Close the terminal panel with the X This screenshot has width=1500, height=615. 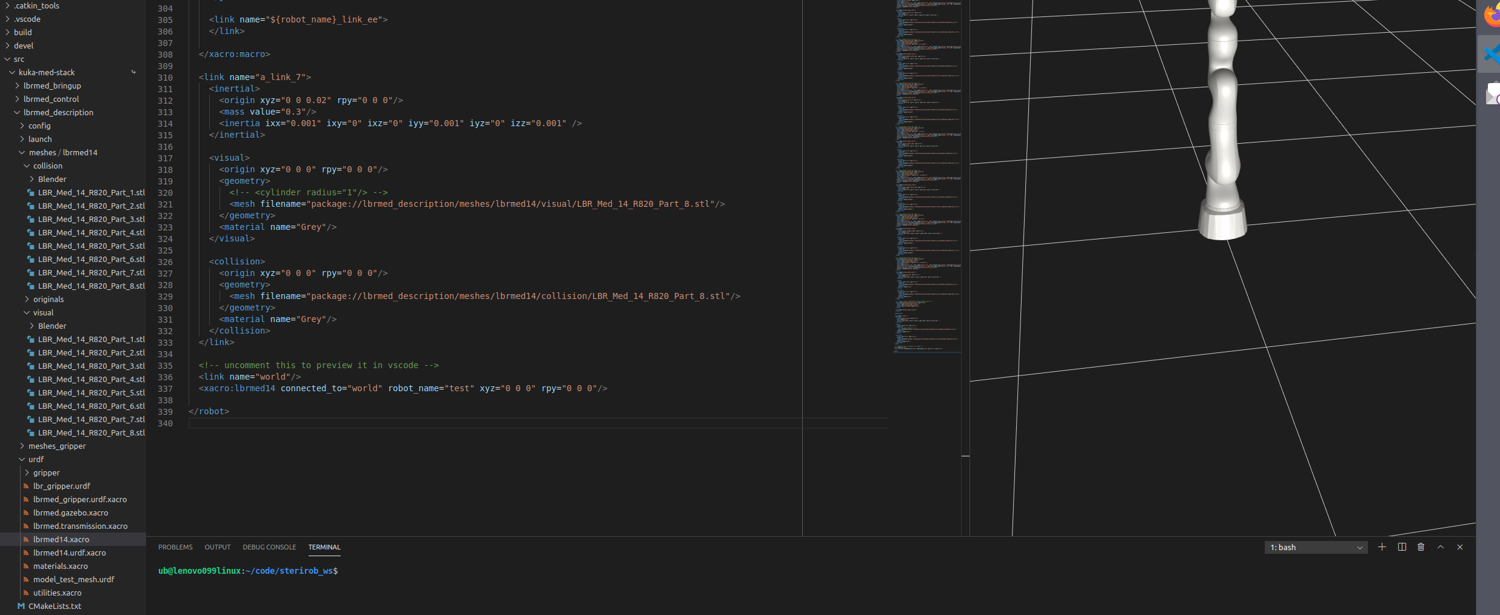point(1459,547)
